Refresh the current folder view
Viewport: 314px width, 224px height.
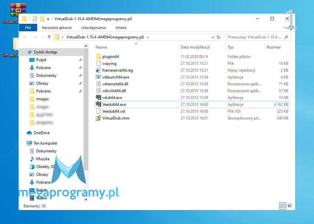218,37
